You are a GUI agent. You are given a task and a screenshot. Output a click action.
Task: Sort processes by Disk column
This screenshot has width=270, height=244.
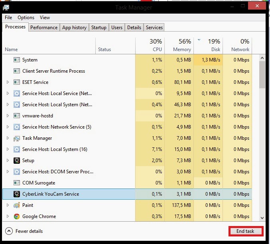(208, 46)
